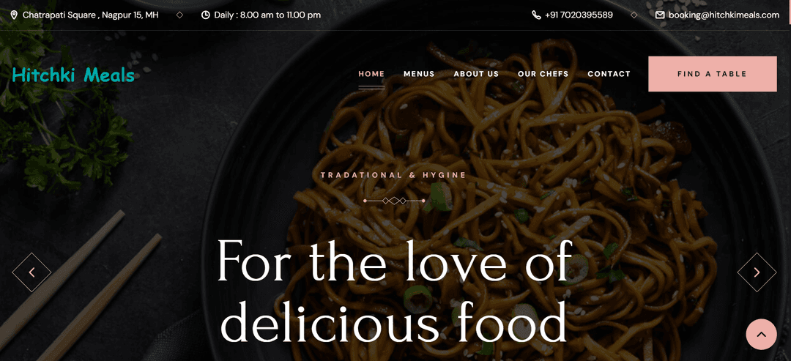Click the clock icon beside opening hours
Image resolution: width=791 pixels, height=361 pixels.
[x=205, y=15]
